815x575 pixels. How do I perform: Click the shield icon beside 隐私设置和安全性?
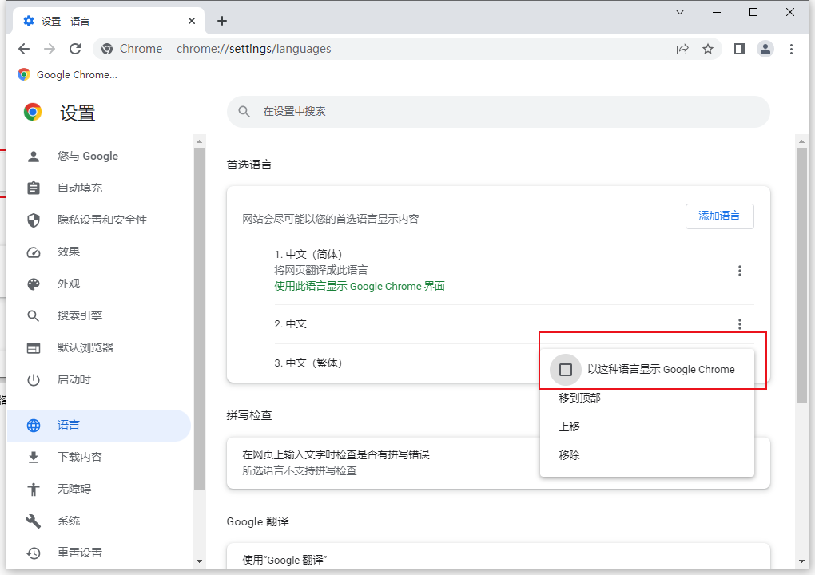click(34, 220)
